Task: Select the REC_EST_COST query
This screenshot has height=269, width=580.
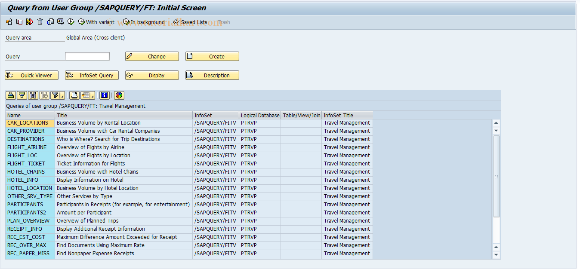Action: [30, 237]
